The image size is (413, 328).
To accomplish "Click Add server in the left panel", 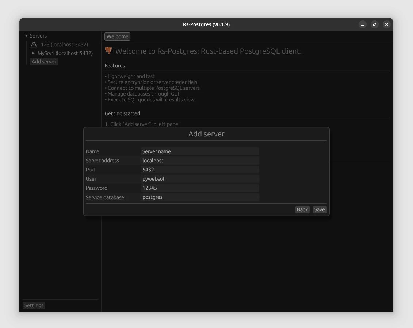I will 44,61.
